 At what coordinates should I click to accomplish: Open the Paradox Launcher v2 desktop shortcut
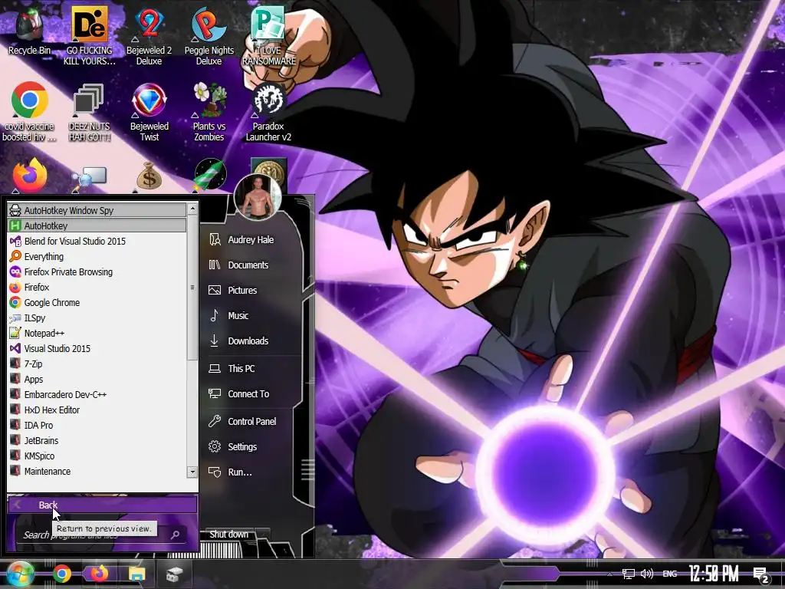(268, 112)
